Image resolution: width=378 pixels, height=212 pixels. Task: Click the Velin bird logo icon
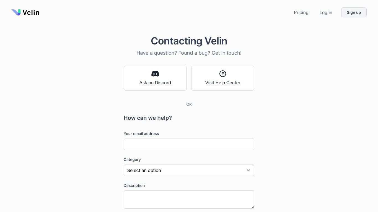click(16, 12)
